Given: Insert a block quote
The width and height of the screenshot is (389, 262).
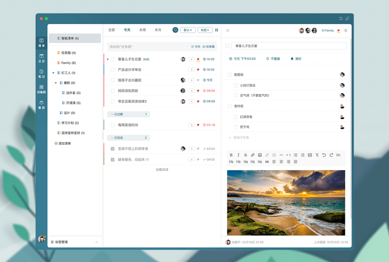Looking at the screenshot, I should click(267, 162).
